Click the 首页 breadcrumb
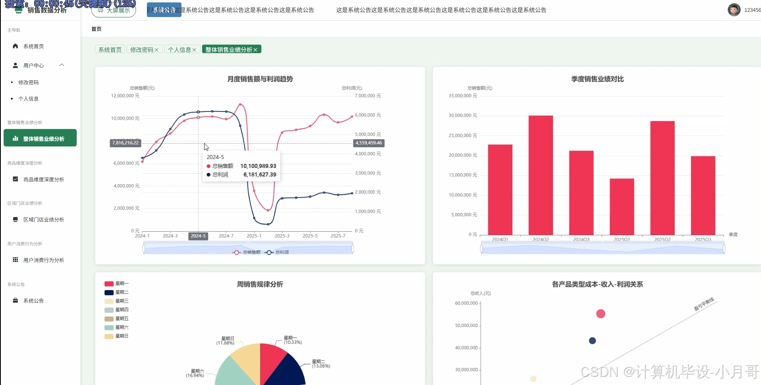 (97, 29)
